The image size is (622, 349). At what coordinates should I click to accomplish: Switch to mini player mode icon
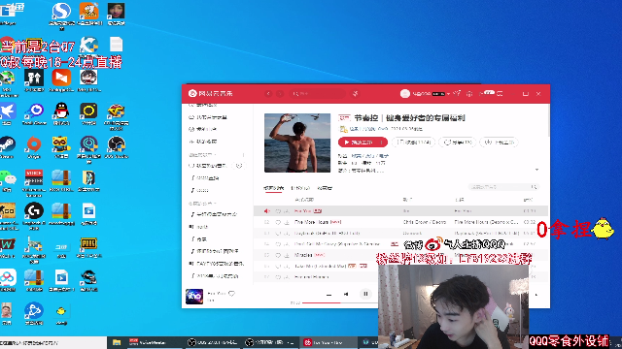[500, 94]
